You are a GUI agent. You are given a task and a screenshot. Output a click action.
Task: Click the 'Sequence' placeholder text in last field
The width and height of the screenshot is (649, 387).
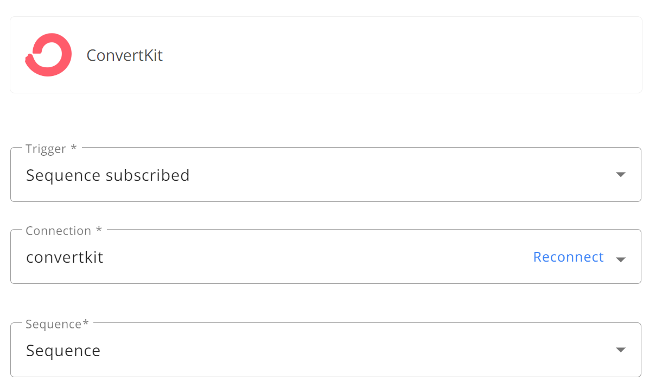(63, 351)
